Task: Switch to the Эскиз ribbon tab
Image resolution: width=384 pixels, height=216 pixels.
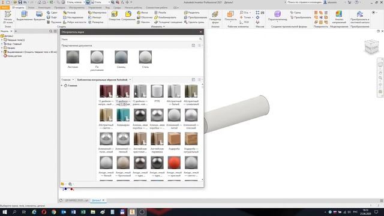Action: click(x=31, y=8)
